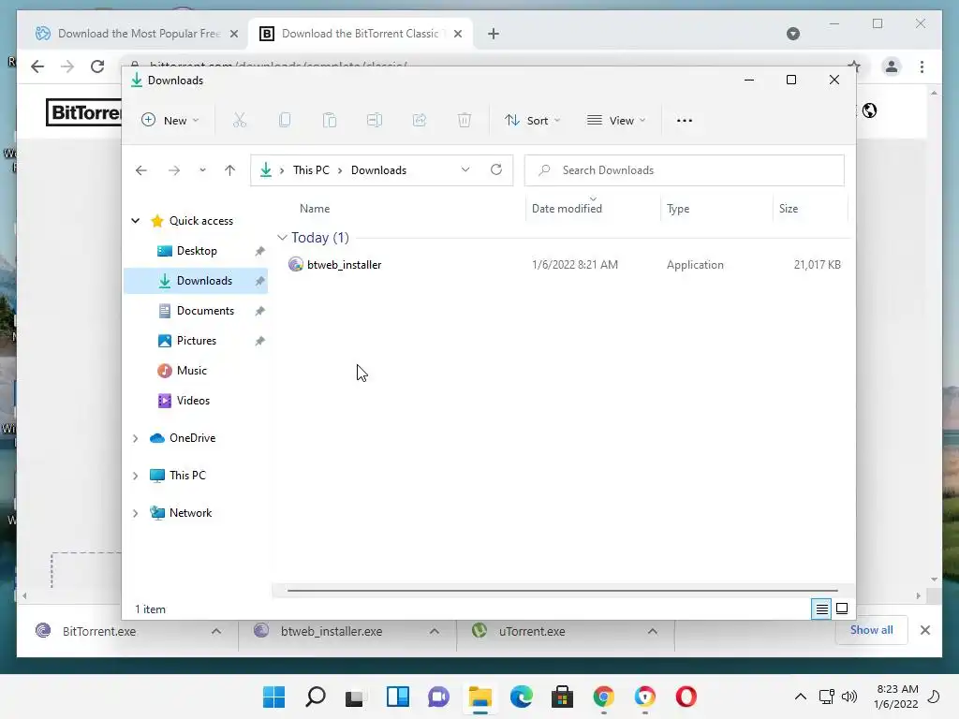Open Videos in the navigation pane
The image size is (959, 719).
pos(197,401)
